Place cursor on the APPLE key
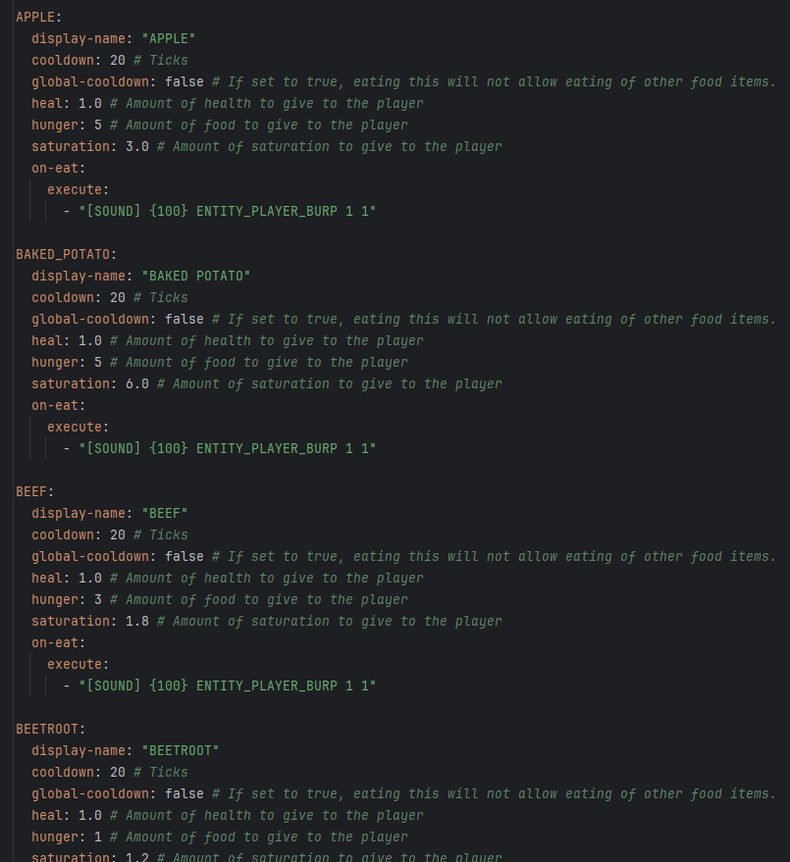Image resolution: width=790 pixels, height=862 pixels. [x=35, y=17]
